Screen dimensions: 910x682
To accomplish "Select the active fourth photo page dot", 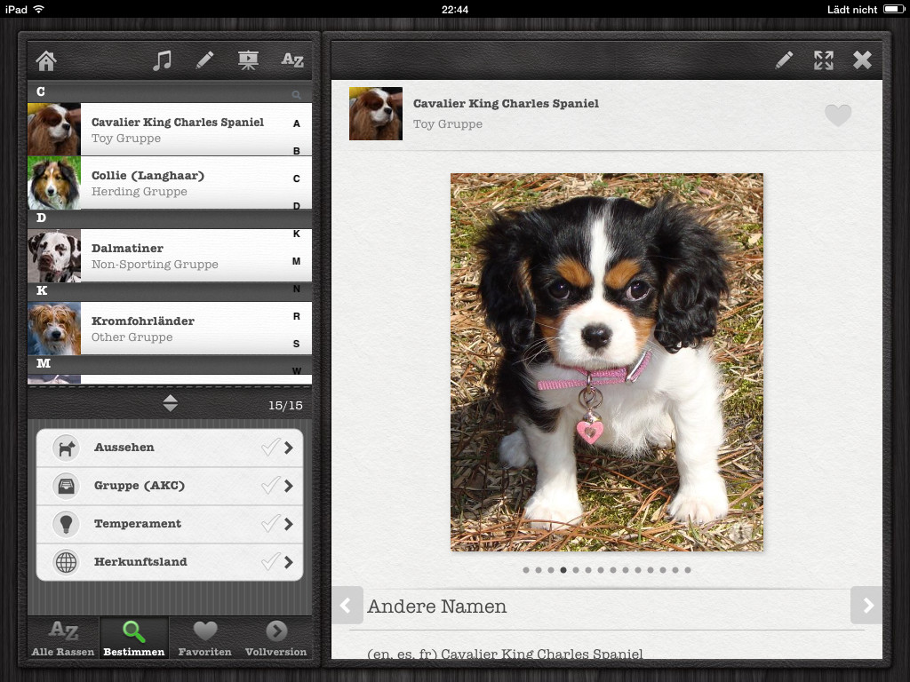I will [563, 570].
